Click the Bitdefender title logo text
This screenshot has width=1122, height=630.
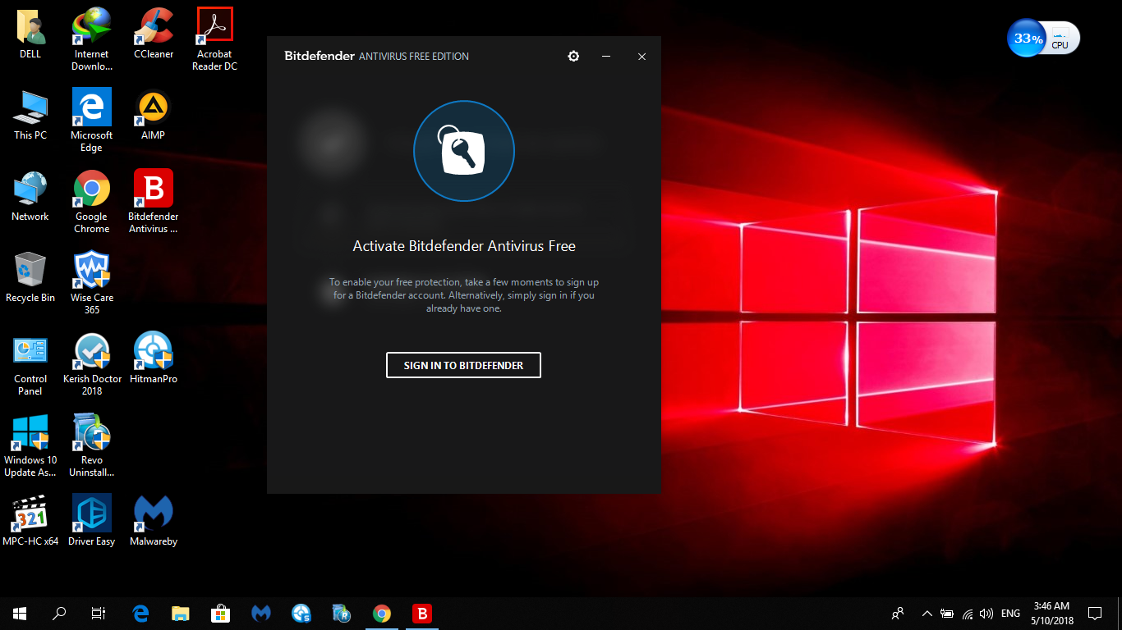[320, 56]
